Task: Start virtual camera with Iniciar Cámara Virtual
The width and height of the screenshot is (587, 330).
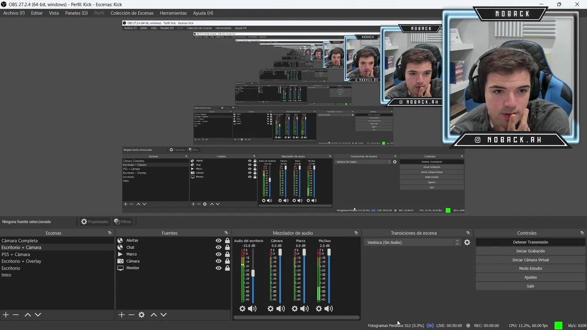Action: 530,260
